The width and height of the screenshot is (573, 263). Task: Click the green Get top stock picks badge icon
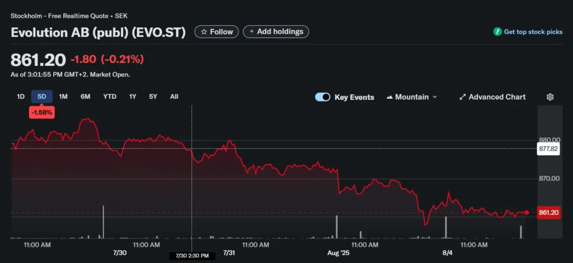(x=497, y=32)
